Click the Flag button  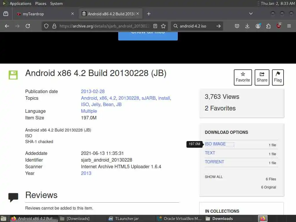pyautogui.click(x=278, y=77)
